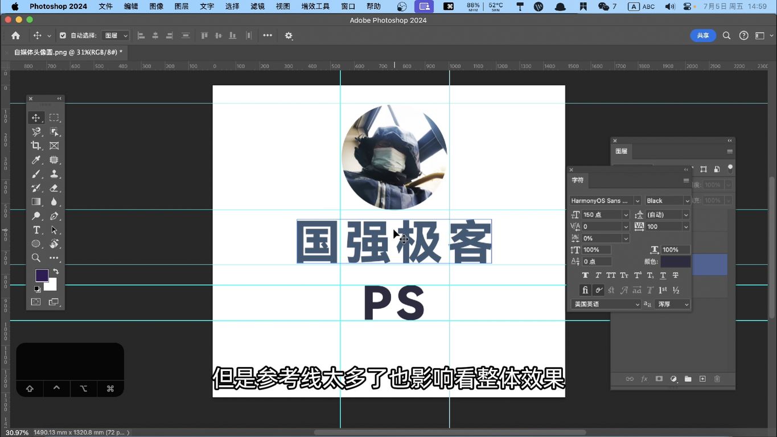777x437 pixels.
Task: Reset to default foreground and background colors
Action: (37, 289)
